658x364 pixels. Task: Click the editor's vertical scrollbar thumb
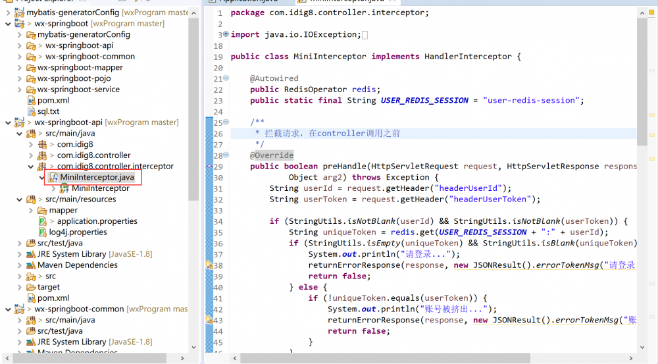642,82
